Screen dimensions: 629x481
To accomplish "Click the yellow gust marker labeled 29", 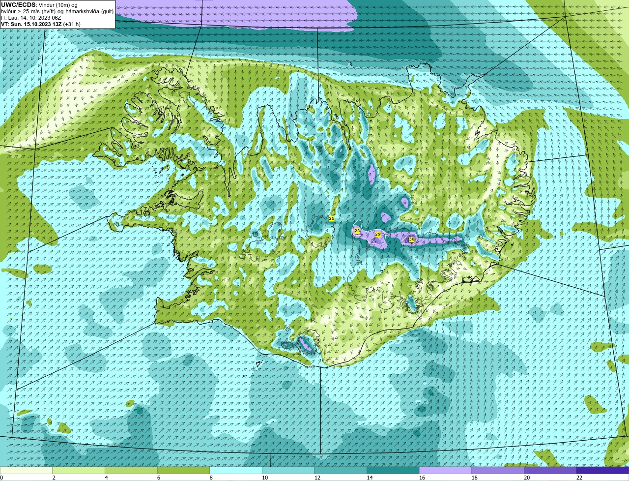I will point(378,235).
